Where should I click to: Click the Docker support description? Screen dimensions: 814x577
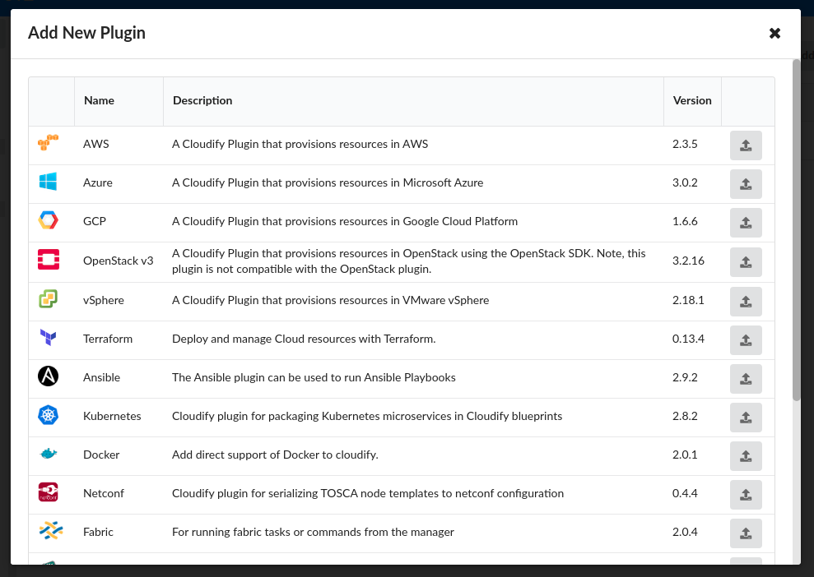[275, 455]
